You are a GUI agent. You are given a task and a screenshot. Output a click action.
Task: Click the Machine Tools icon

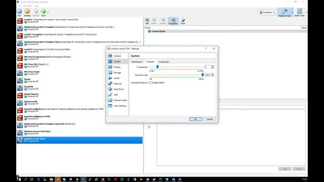285,12
